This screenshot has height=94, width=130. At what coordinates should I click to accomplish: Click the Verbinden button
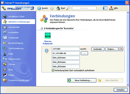(x=98, y=49)
